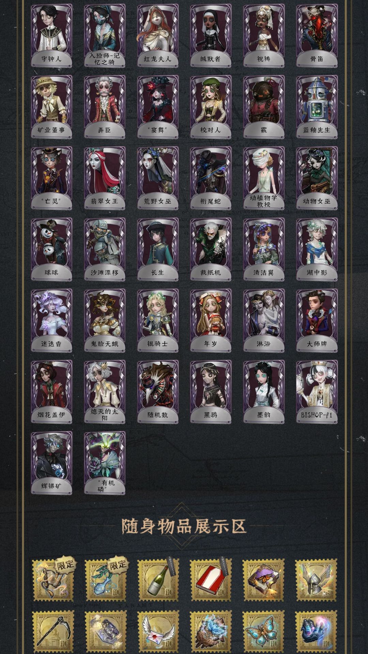Select the 随机数 costume card

[158, 392]
